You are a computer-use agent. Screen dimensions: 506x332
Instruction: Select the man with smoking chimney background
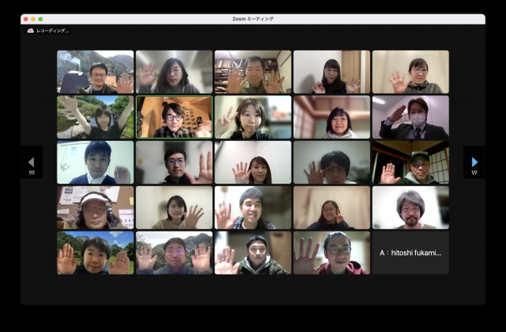pyautogui.click(x=95, y=72)
